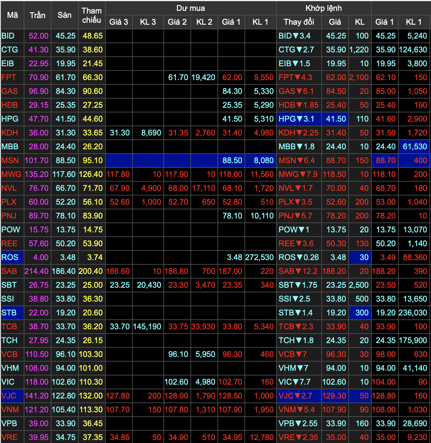
Task: Click the Tham chiếu column header
Action: [92, 15]
